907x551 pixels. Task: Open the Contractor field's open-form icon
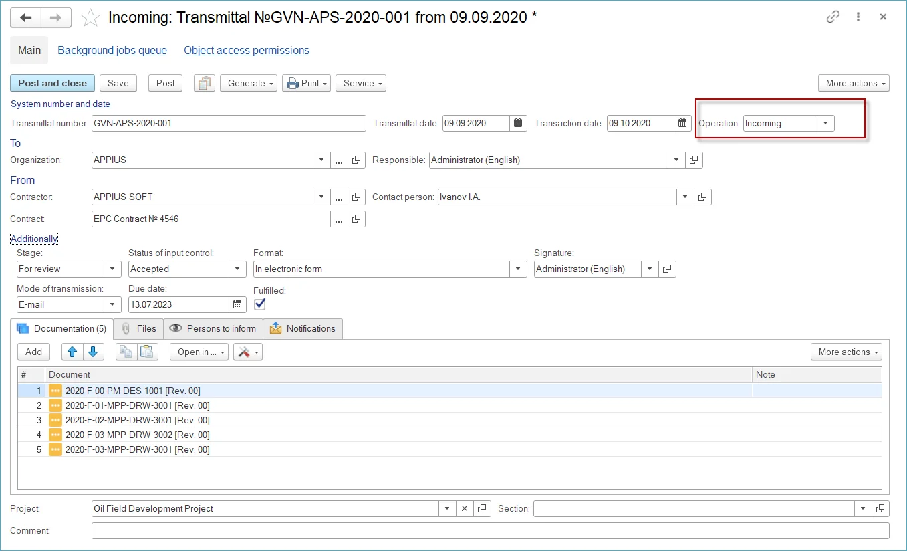[x=357, y=197]
